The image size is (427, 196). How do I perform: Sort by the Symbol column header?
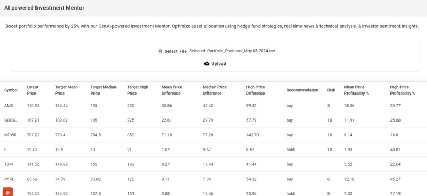pyautogui.click(x=11, y=90)
